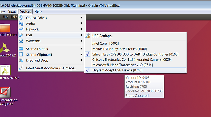The width and height of the screenshot is (211, 117).
Task: Open the Help menu
Action: click(38, 12)
